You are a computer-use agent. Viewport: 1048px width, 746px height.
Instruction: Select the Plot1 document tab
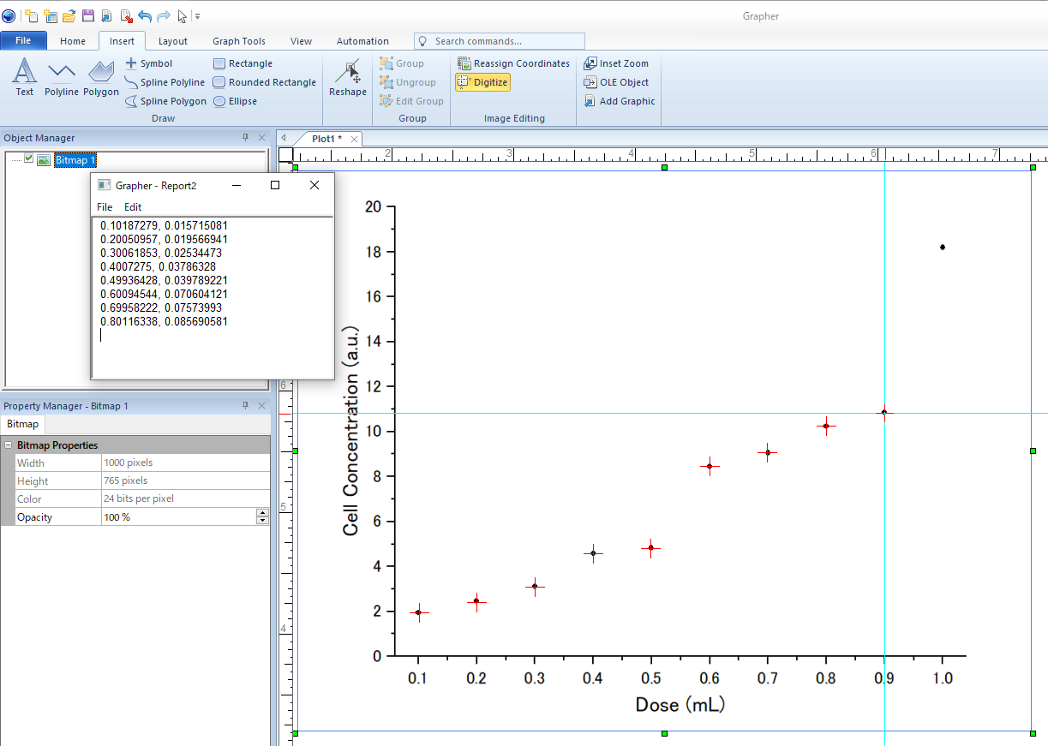(326, 139)
